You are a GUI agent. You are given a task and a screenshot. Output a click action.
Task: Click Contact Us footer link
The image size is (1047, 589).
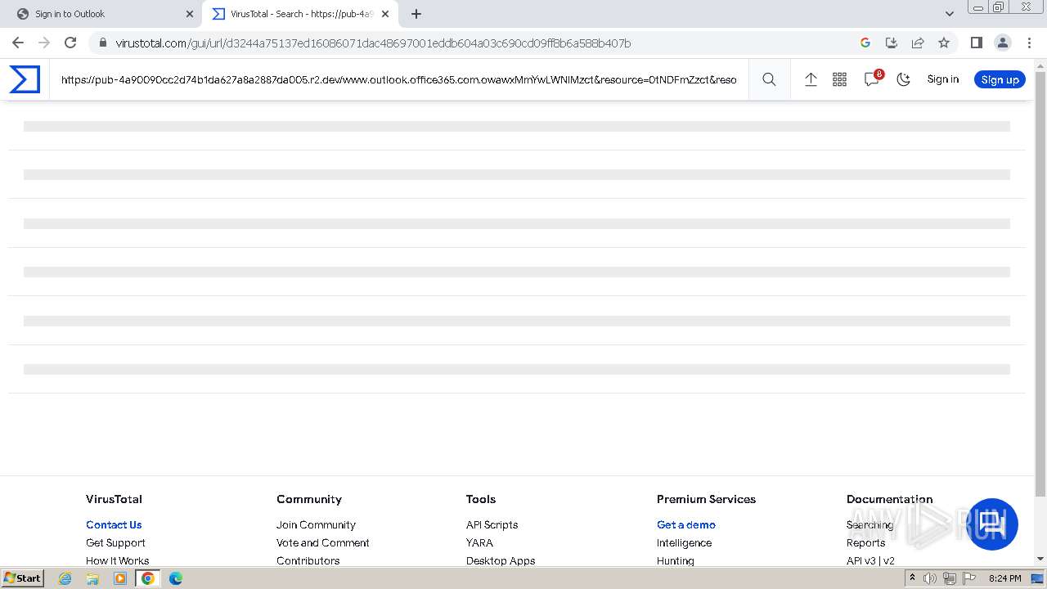pyautogui.click(x=114, y=524)
